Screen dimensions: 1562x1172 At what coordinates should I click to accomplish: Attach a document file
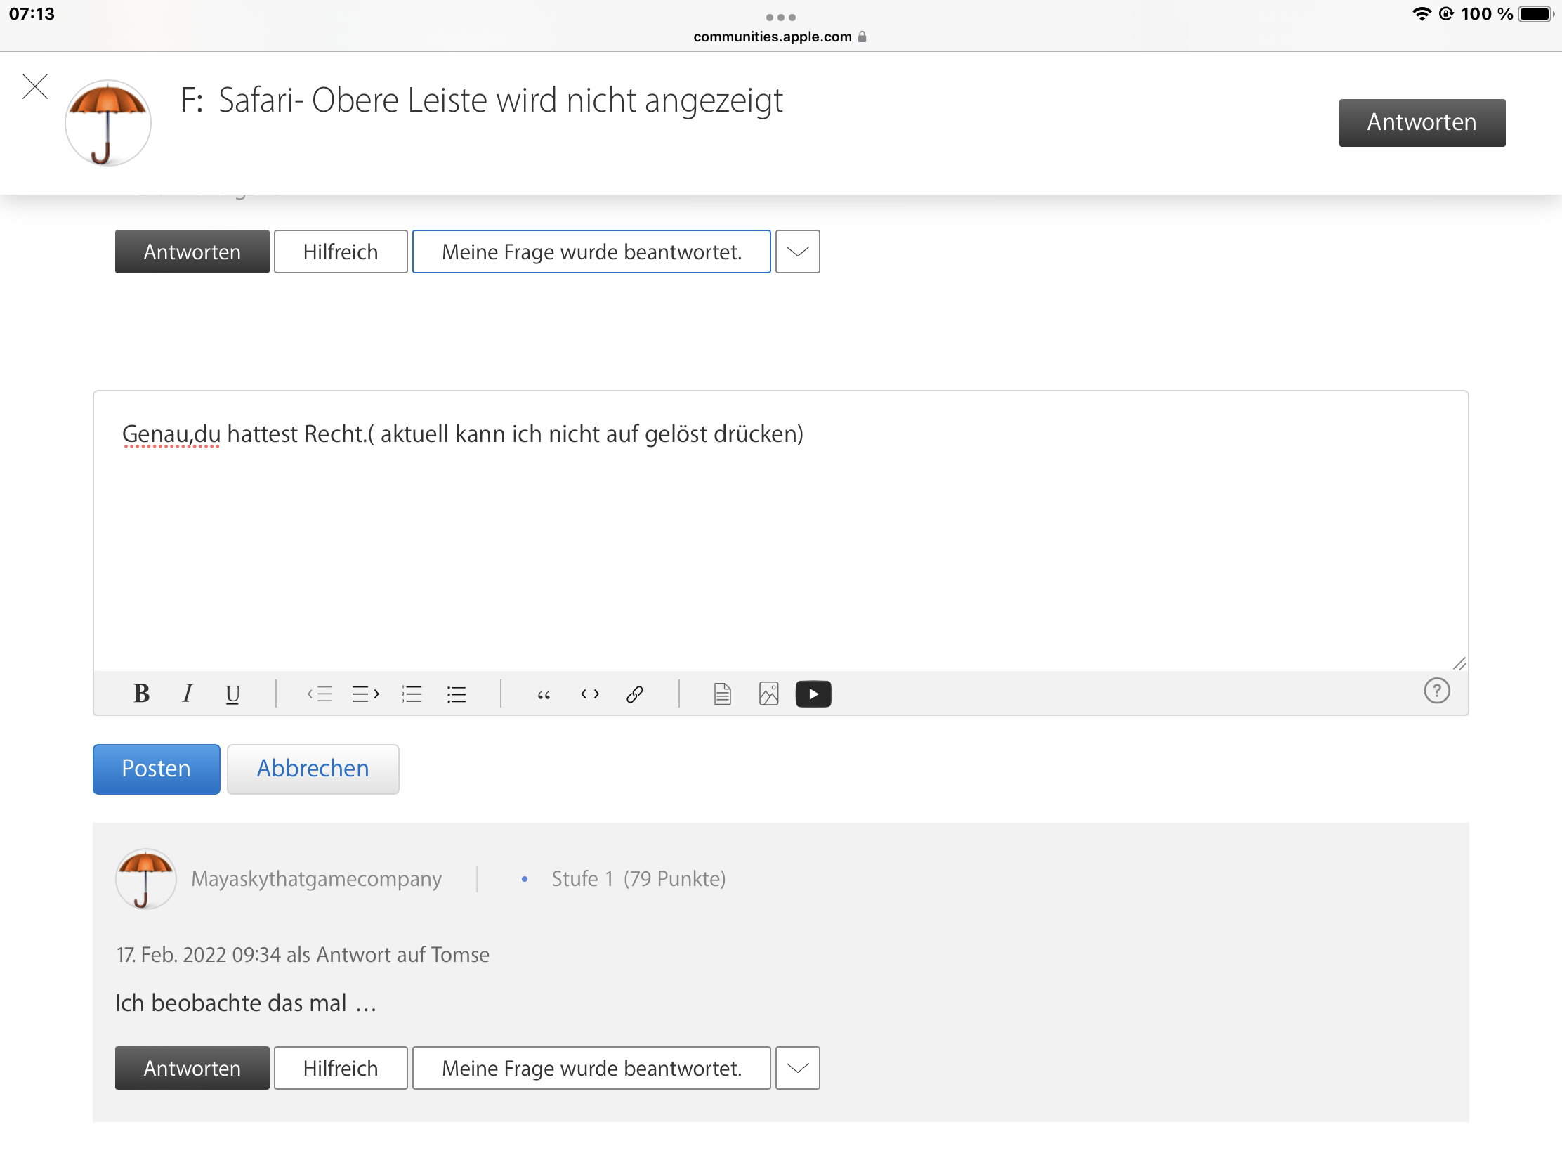723,694
